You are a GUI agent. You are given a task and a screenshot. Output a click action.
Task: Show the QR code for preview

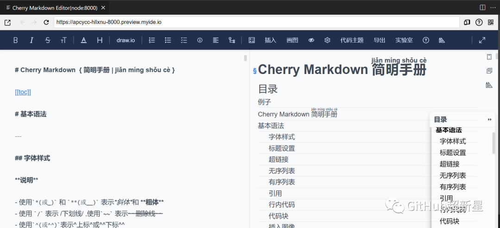(x=491, y=22)
